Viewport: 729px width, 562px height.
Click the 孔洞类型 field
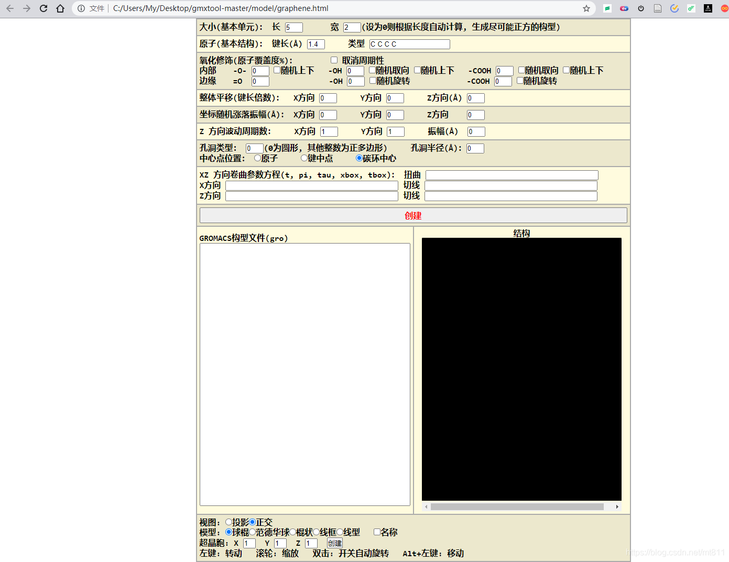pyautogui.click(x=255, y=148)
